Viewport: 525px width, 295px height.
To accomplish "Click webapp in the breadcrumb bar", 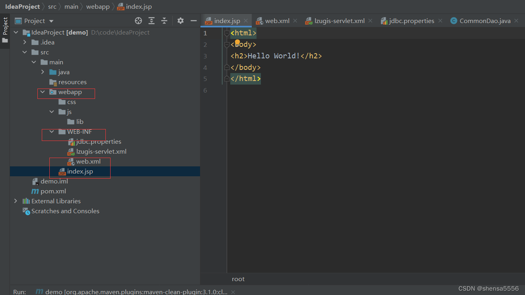I will point(97,6).
